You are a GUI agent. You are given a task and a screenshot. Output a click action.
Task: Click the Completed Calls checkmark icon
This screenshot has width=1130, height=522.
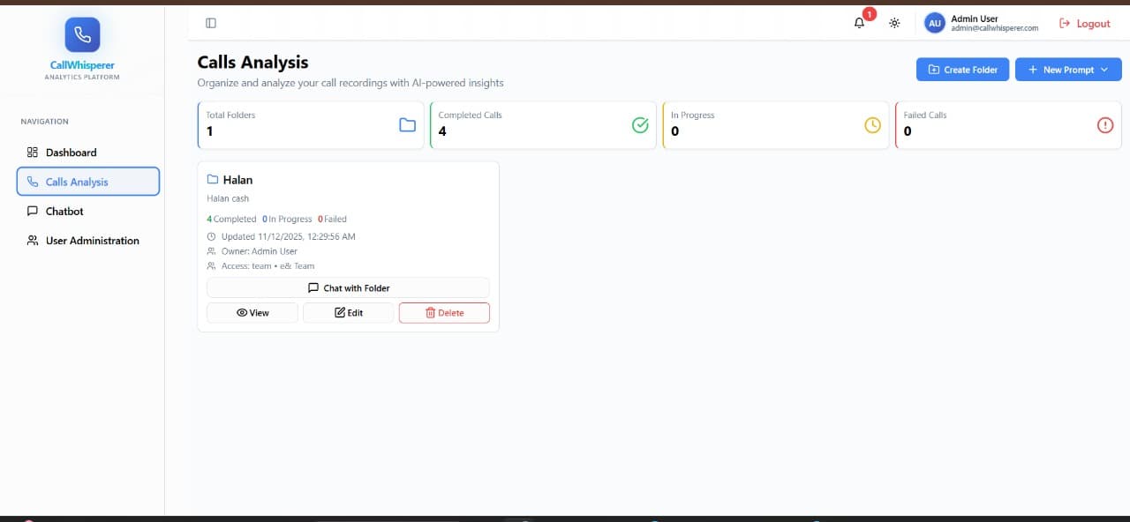coord(640,125)
